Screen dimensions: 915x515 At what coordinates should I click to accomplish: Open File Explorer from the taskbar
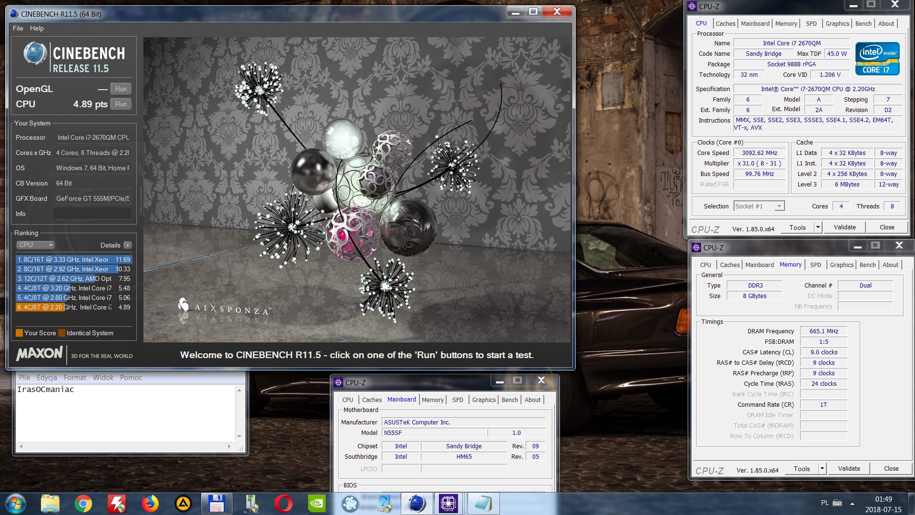coord(50,504)
